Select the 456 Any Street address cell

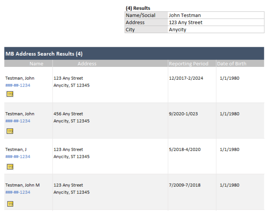click(x=110, y=120)
